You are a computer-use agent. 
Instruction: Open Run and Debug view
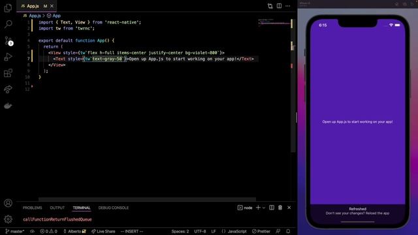click(8, 57)
